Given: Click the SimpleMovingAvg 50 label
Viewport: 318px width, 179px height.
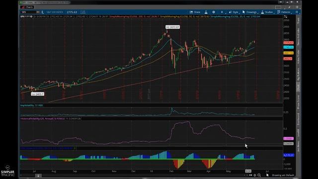Looking at the screenshot, I should click(x=185, y=16).
